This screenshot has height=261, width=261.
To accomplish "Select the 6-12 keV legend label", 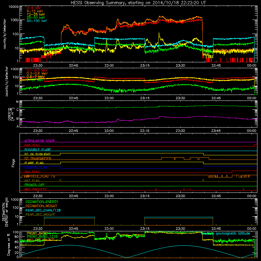I will (x=35, y=11).
